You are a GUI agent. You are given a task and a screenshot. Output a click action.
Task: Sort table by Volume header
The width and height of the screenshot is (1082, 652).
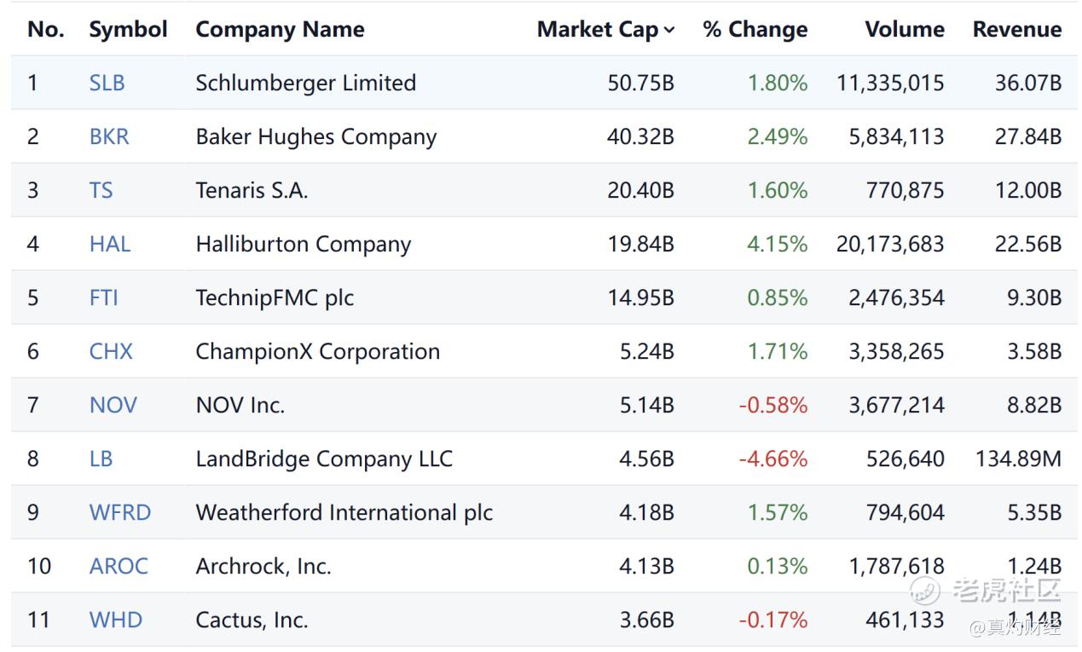coord(904,30)
